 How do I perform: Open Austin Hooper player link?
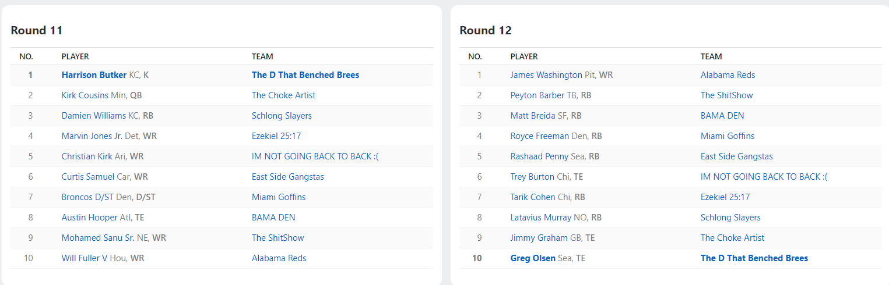click(x=89, y=218)
